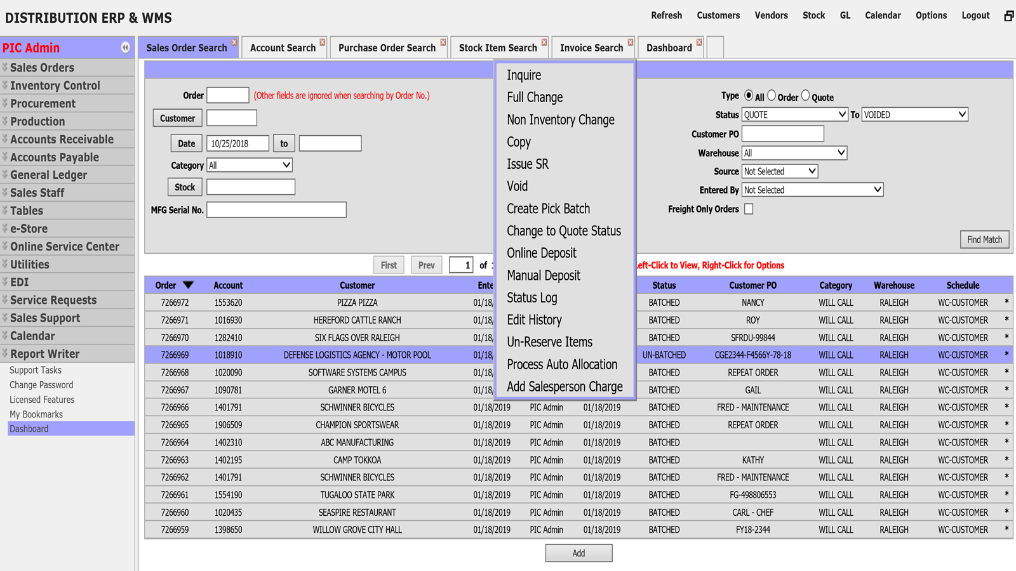Focus the Order number input field

pyautogui.click(x=228, y=95)
